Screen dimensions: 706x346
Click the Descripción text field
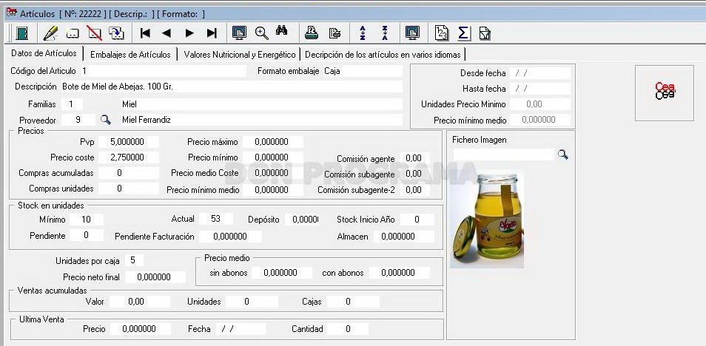coord(231,86)
